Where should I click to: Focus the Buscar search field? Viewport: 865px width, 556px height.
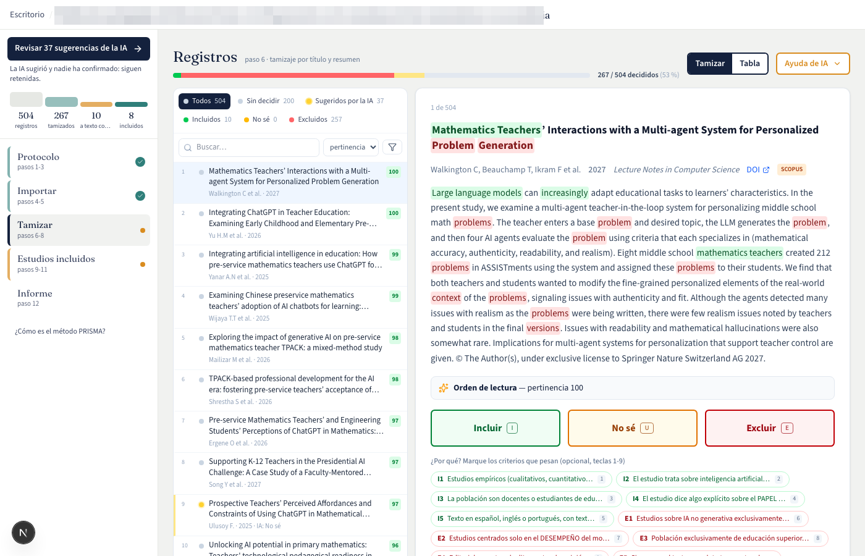coord(249,147)
